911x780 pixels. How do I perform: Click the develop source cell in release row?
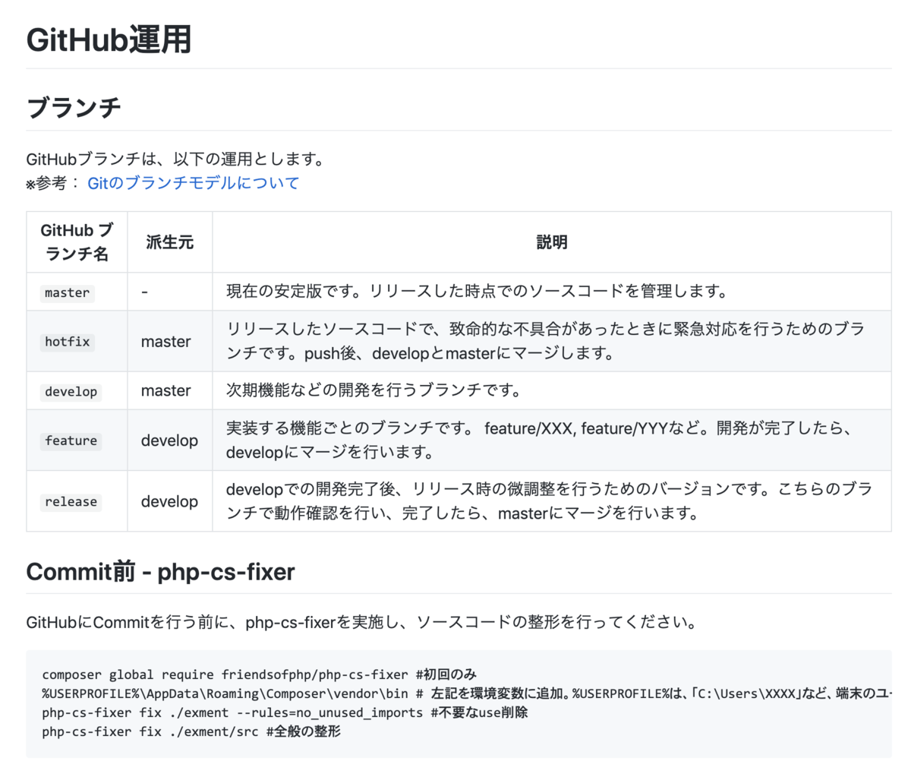tap(169, 501)
